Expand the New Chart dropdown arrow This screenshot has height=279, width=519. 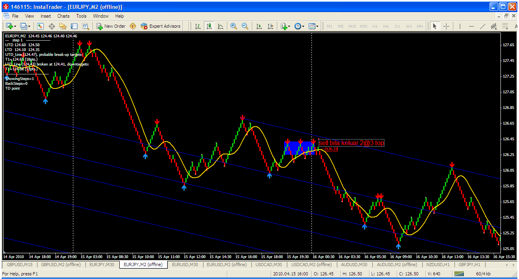[x=15, y=27]
